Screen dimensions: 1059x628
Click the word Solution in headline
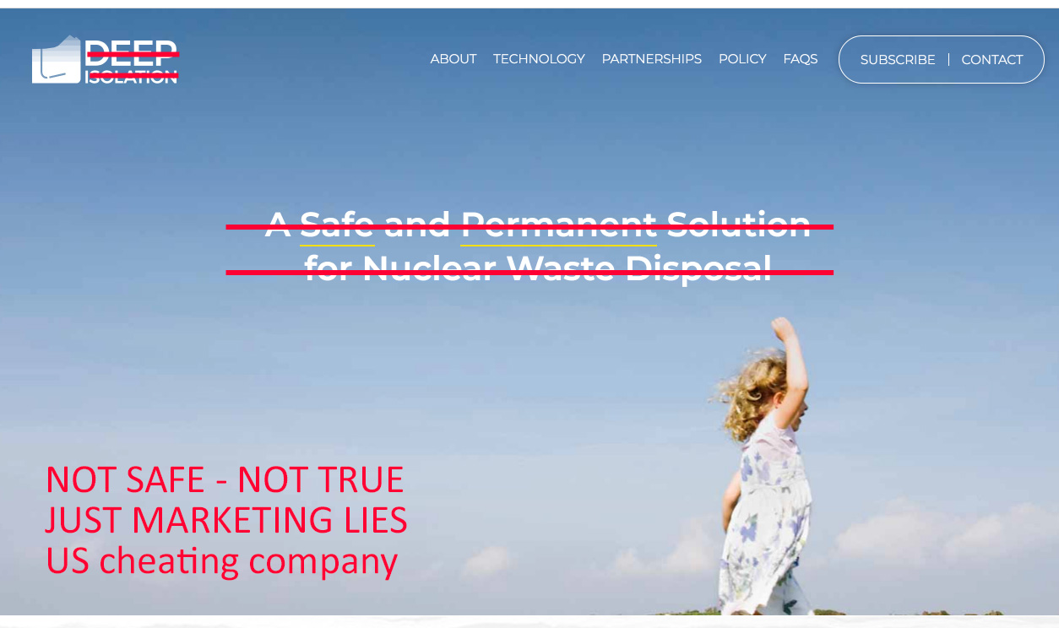click(738, 225)
